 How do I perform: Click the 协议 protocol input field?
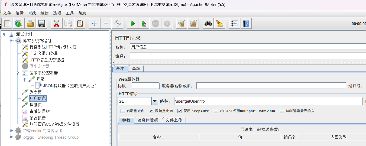tap(145, 86)
